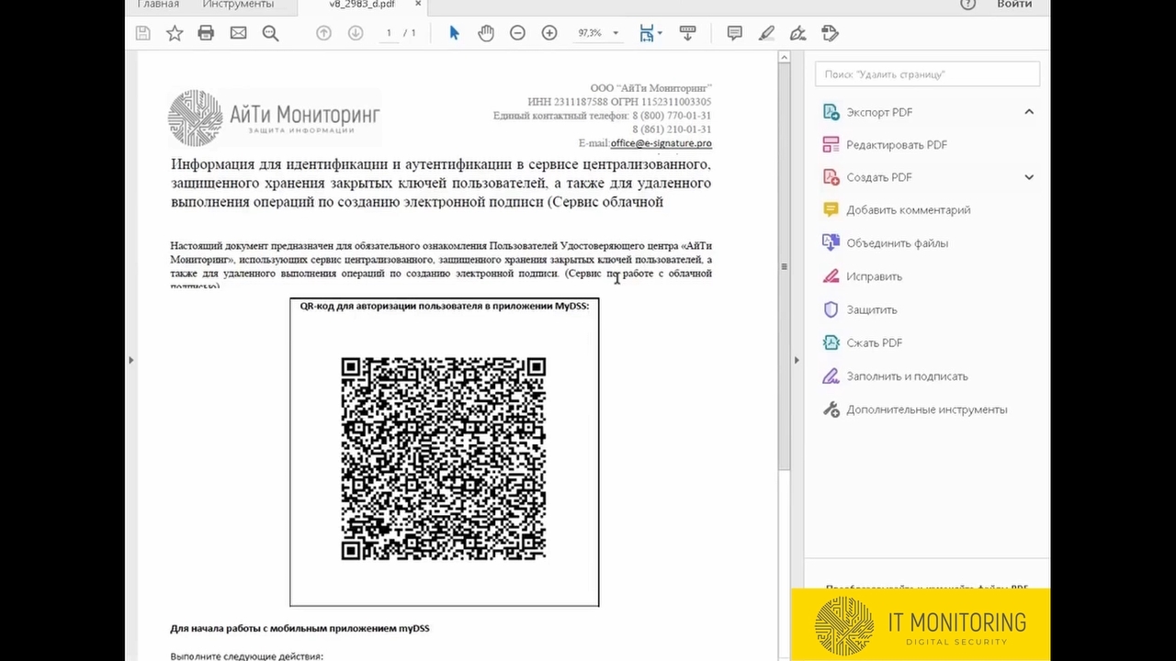Open Редактировать PDF tool label
Screen dimensions: 1176x661
(897, 145)
